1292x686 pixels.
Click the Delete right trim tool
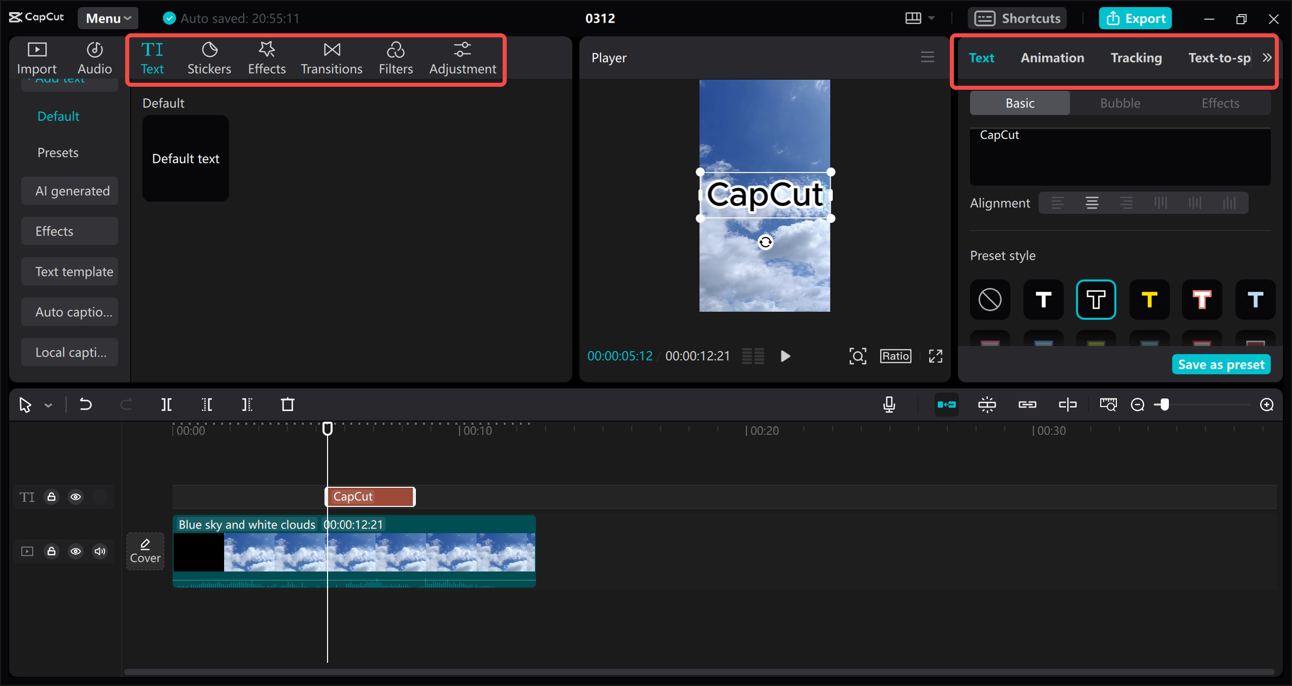[247, 405]
